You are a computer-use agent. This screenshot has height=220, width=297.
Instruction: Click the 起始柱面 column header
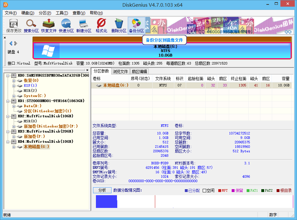(195, 79)
